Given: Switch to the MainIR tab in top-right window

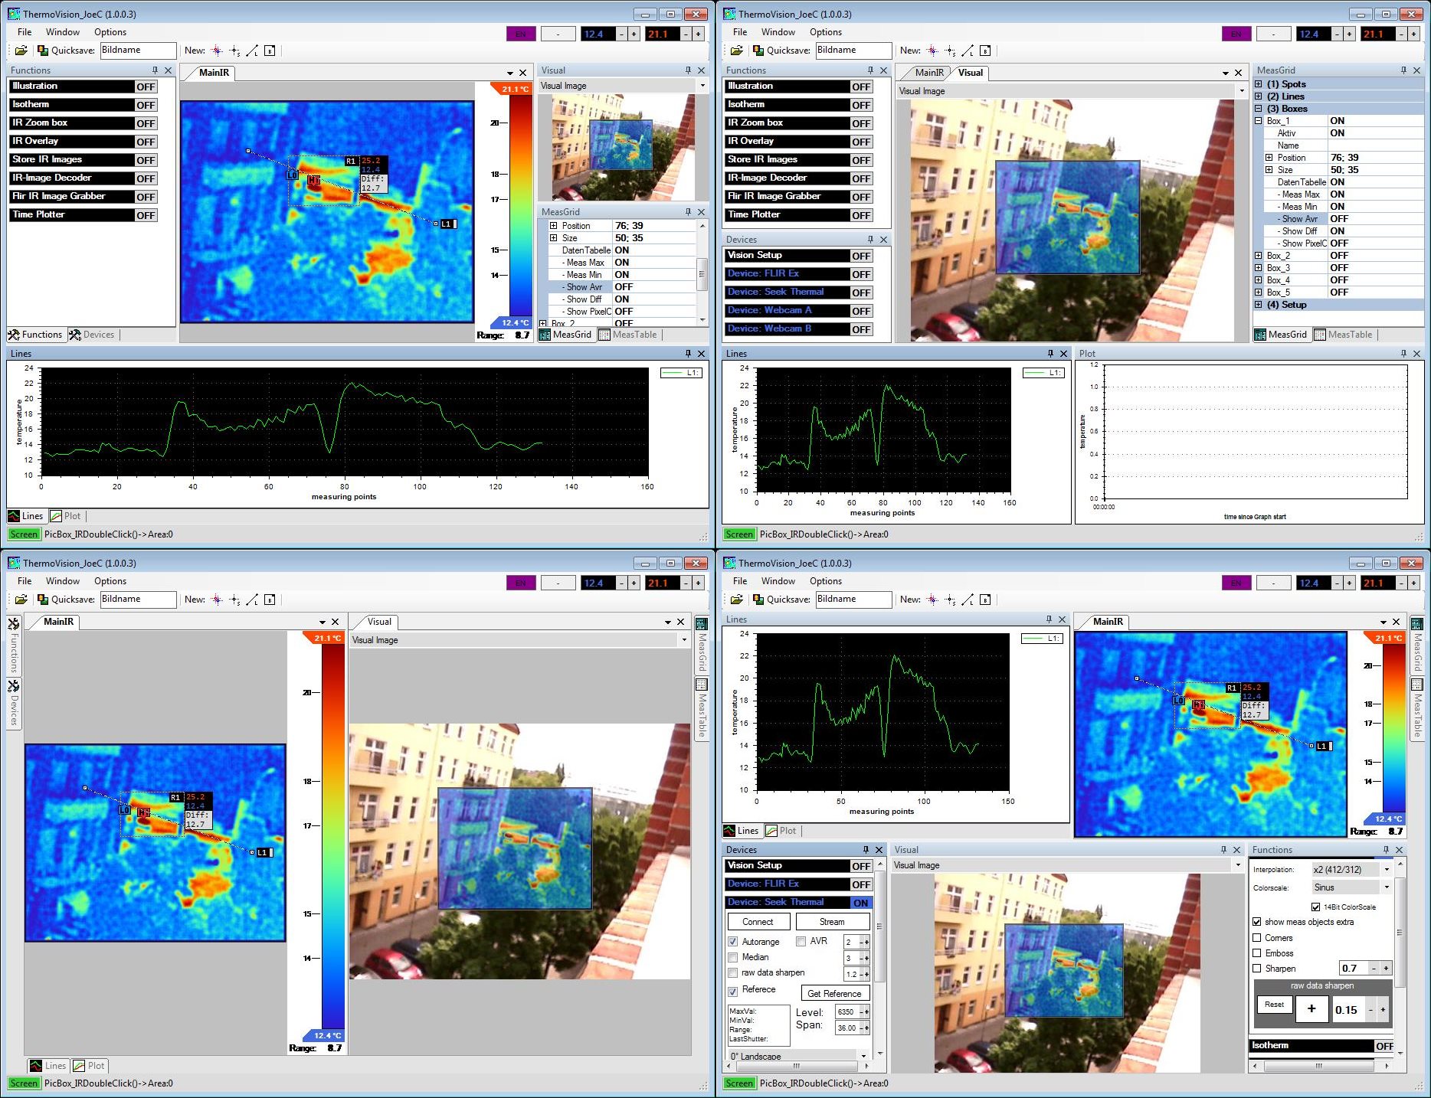Looking at the screenshot, I should 928,73.
